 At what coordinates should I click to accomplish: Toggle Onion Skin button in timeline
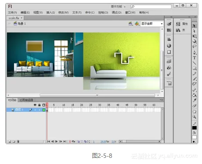coord(79,142)
